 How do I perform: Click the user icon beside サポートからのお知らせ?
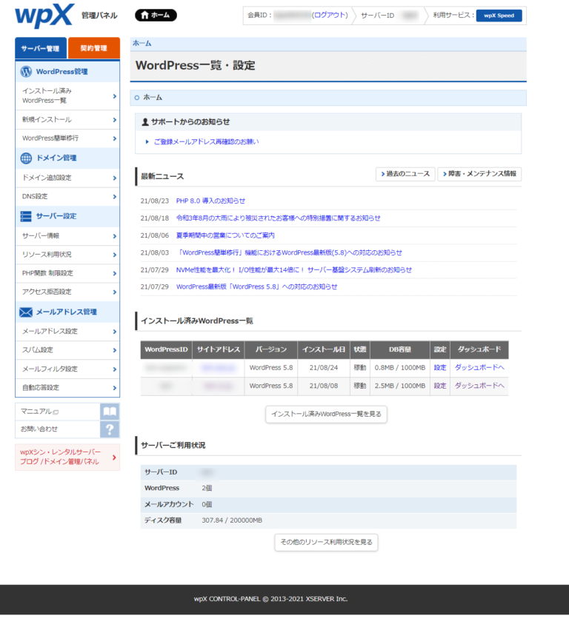(145, 122)
